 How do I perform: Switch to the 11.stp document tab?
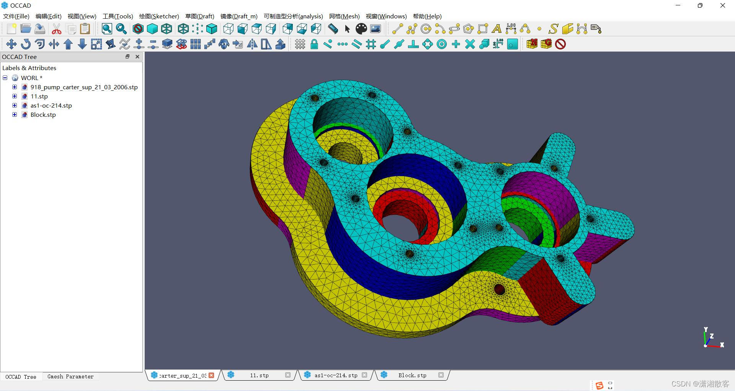[259, 375]
